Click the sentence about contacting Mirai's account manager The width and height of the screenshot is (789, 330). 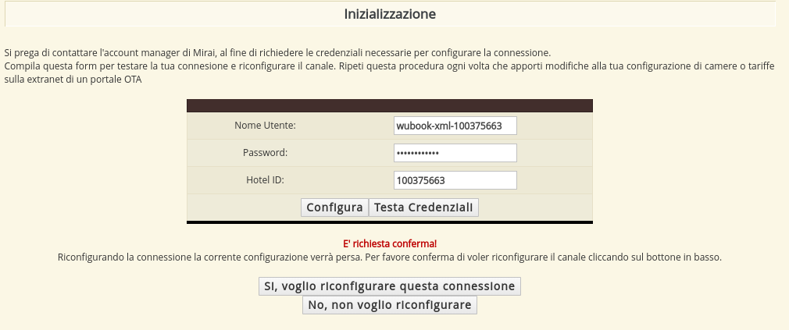coord(277,53)
